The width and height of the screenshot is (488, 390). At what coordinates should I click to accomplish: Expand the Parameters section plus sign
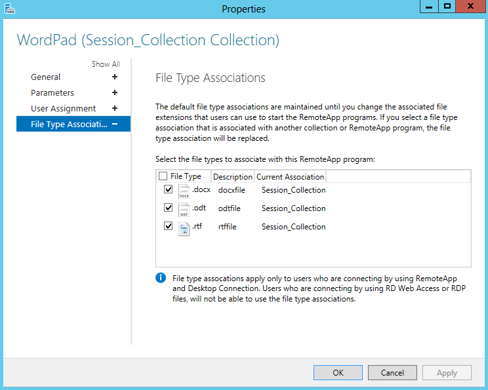(x=115, y=92)
